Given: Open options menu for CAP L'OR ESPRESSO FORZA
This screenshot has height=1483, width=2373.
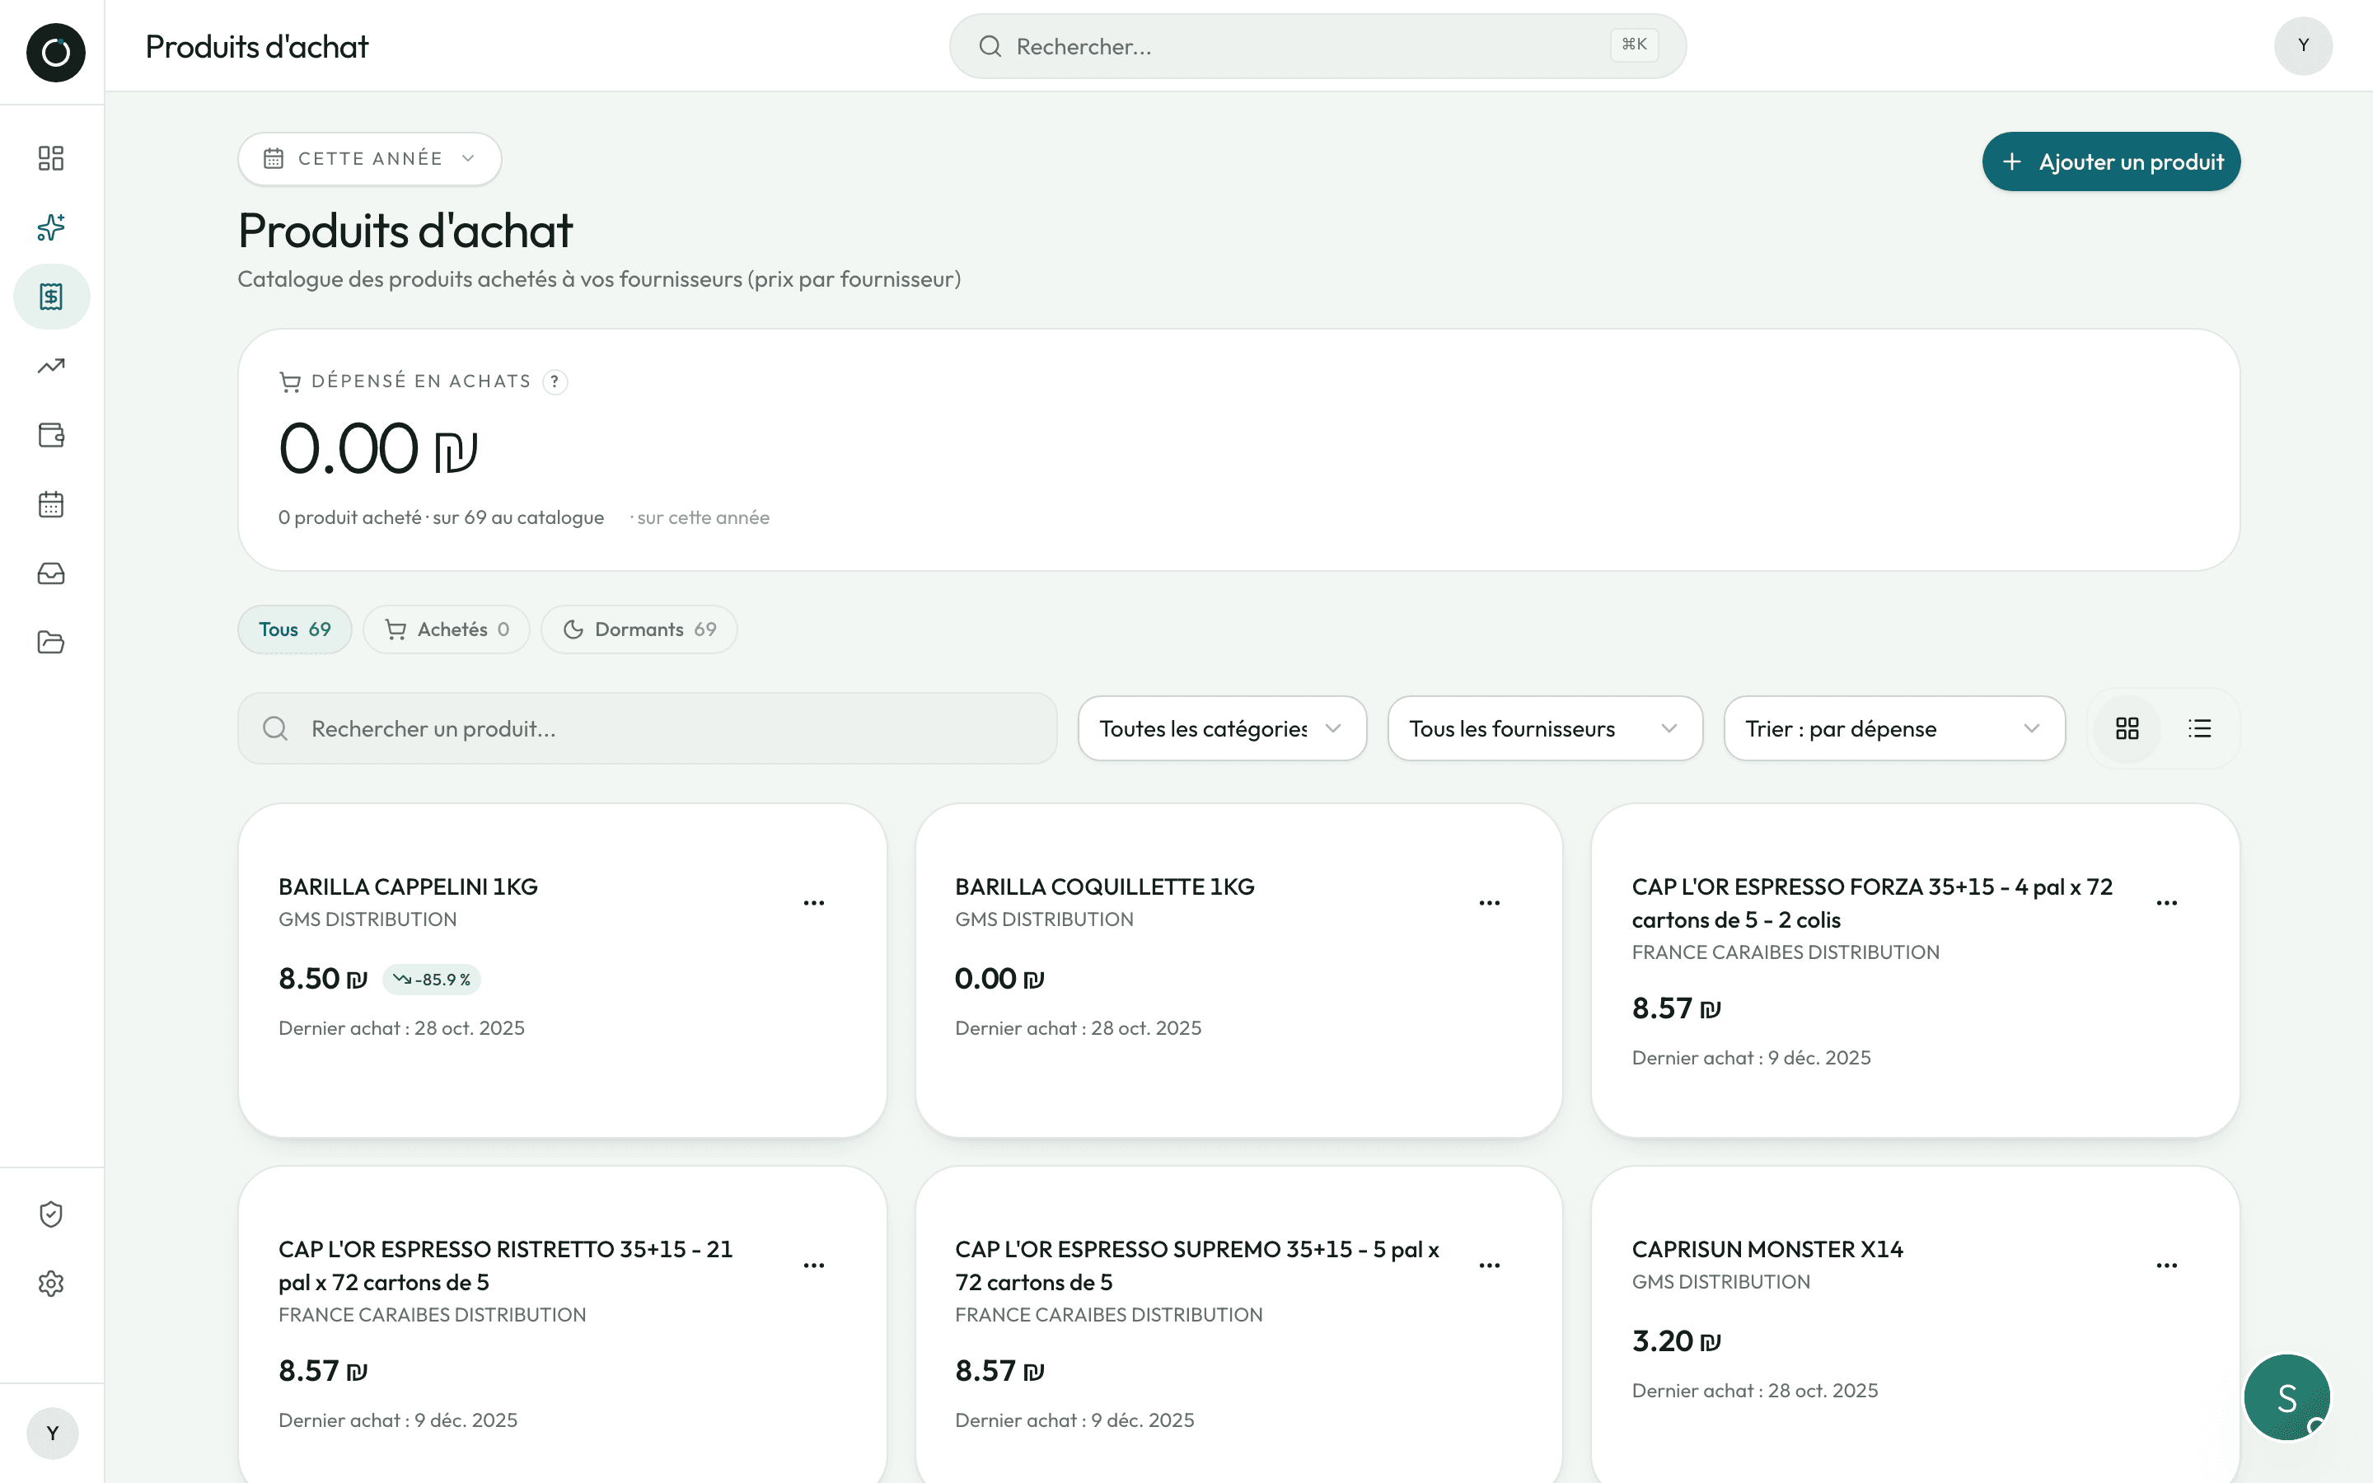Looking at the screenshot, I should pos(2167,902).
